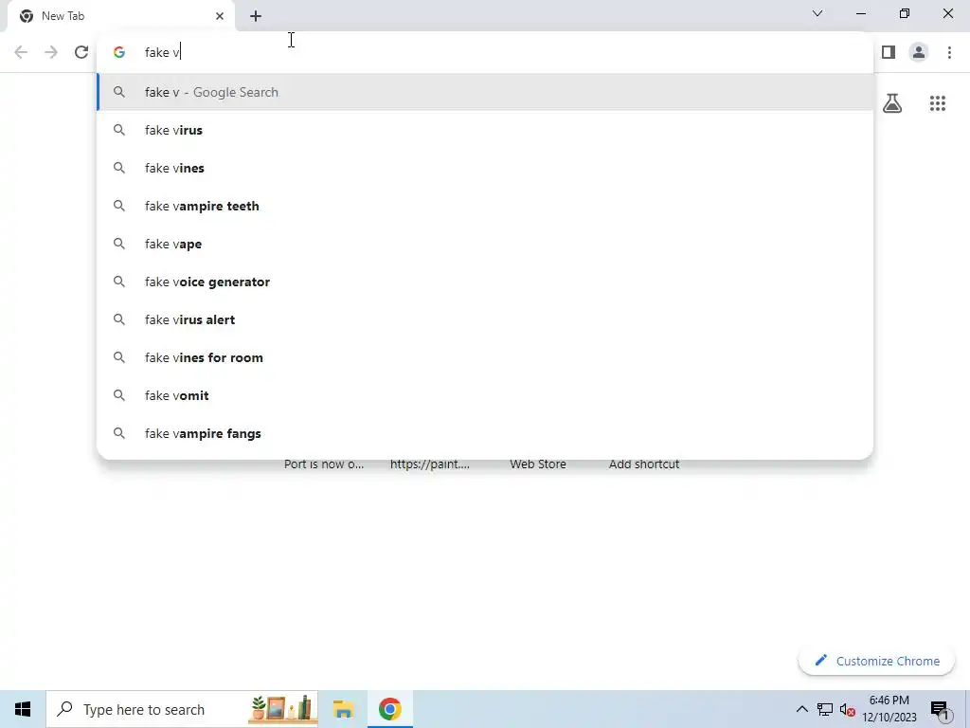Choose the 'fake vampire teeth' suggestion

point(485,206)
